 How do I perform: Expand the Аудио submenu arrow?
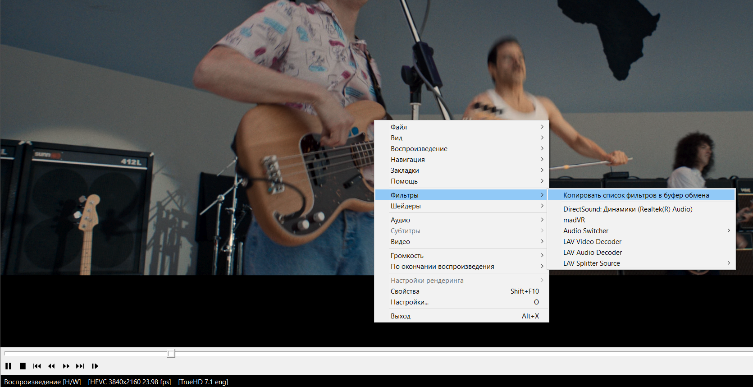(x=542, y=220)
